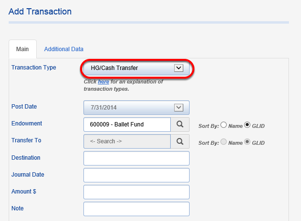
Task: Open the 'here' transaction types explanation link
Action: [x=103, y=82]
